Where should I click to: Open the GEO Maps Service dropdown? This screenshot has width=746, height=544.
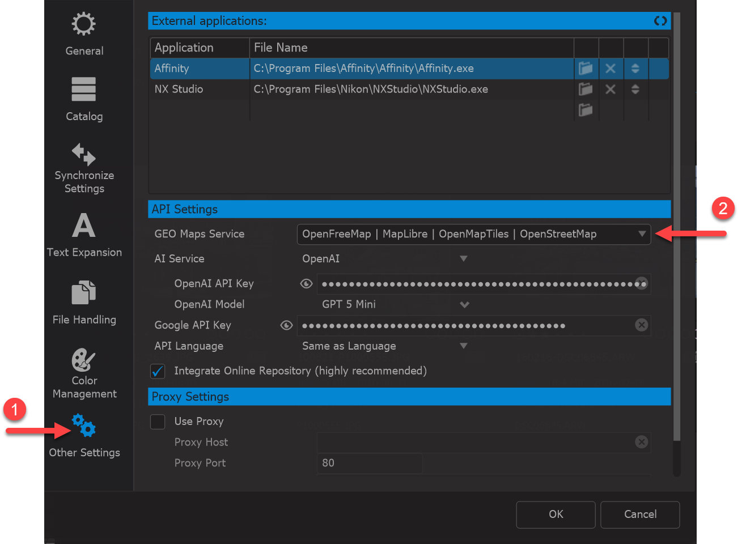point(474,234)
